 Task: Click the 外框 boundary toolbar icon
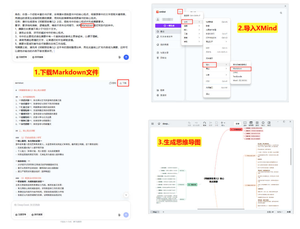216,124
